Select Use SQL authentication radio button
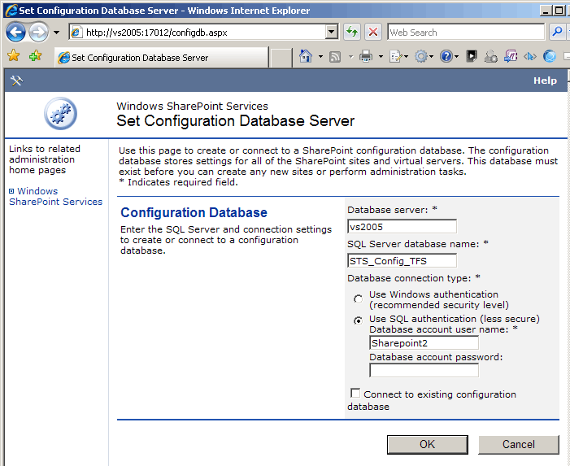570x466 pixels. [x=358, y=320]
